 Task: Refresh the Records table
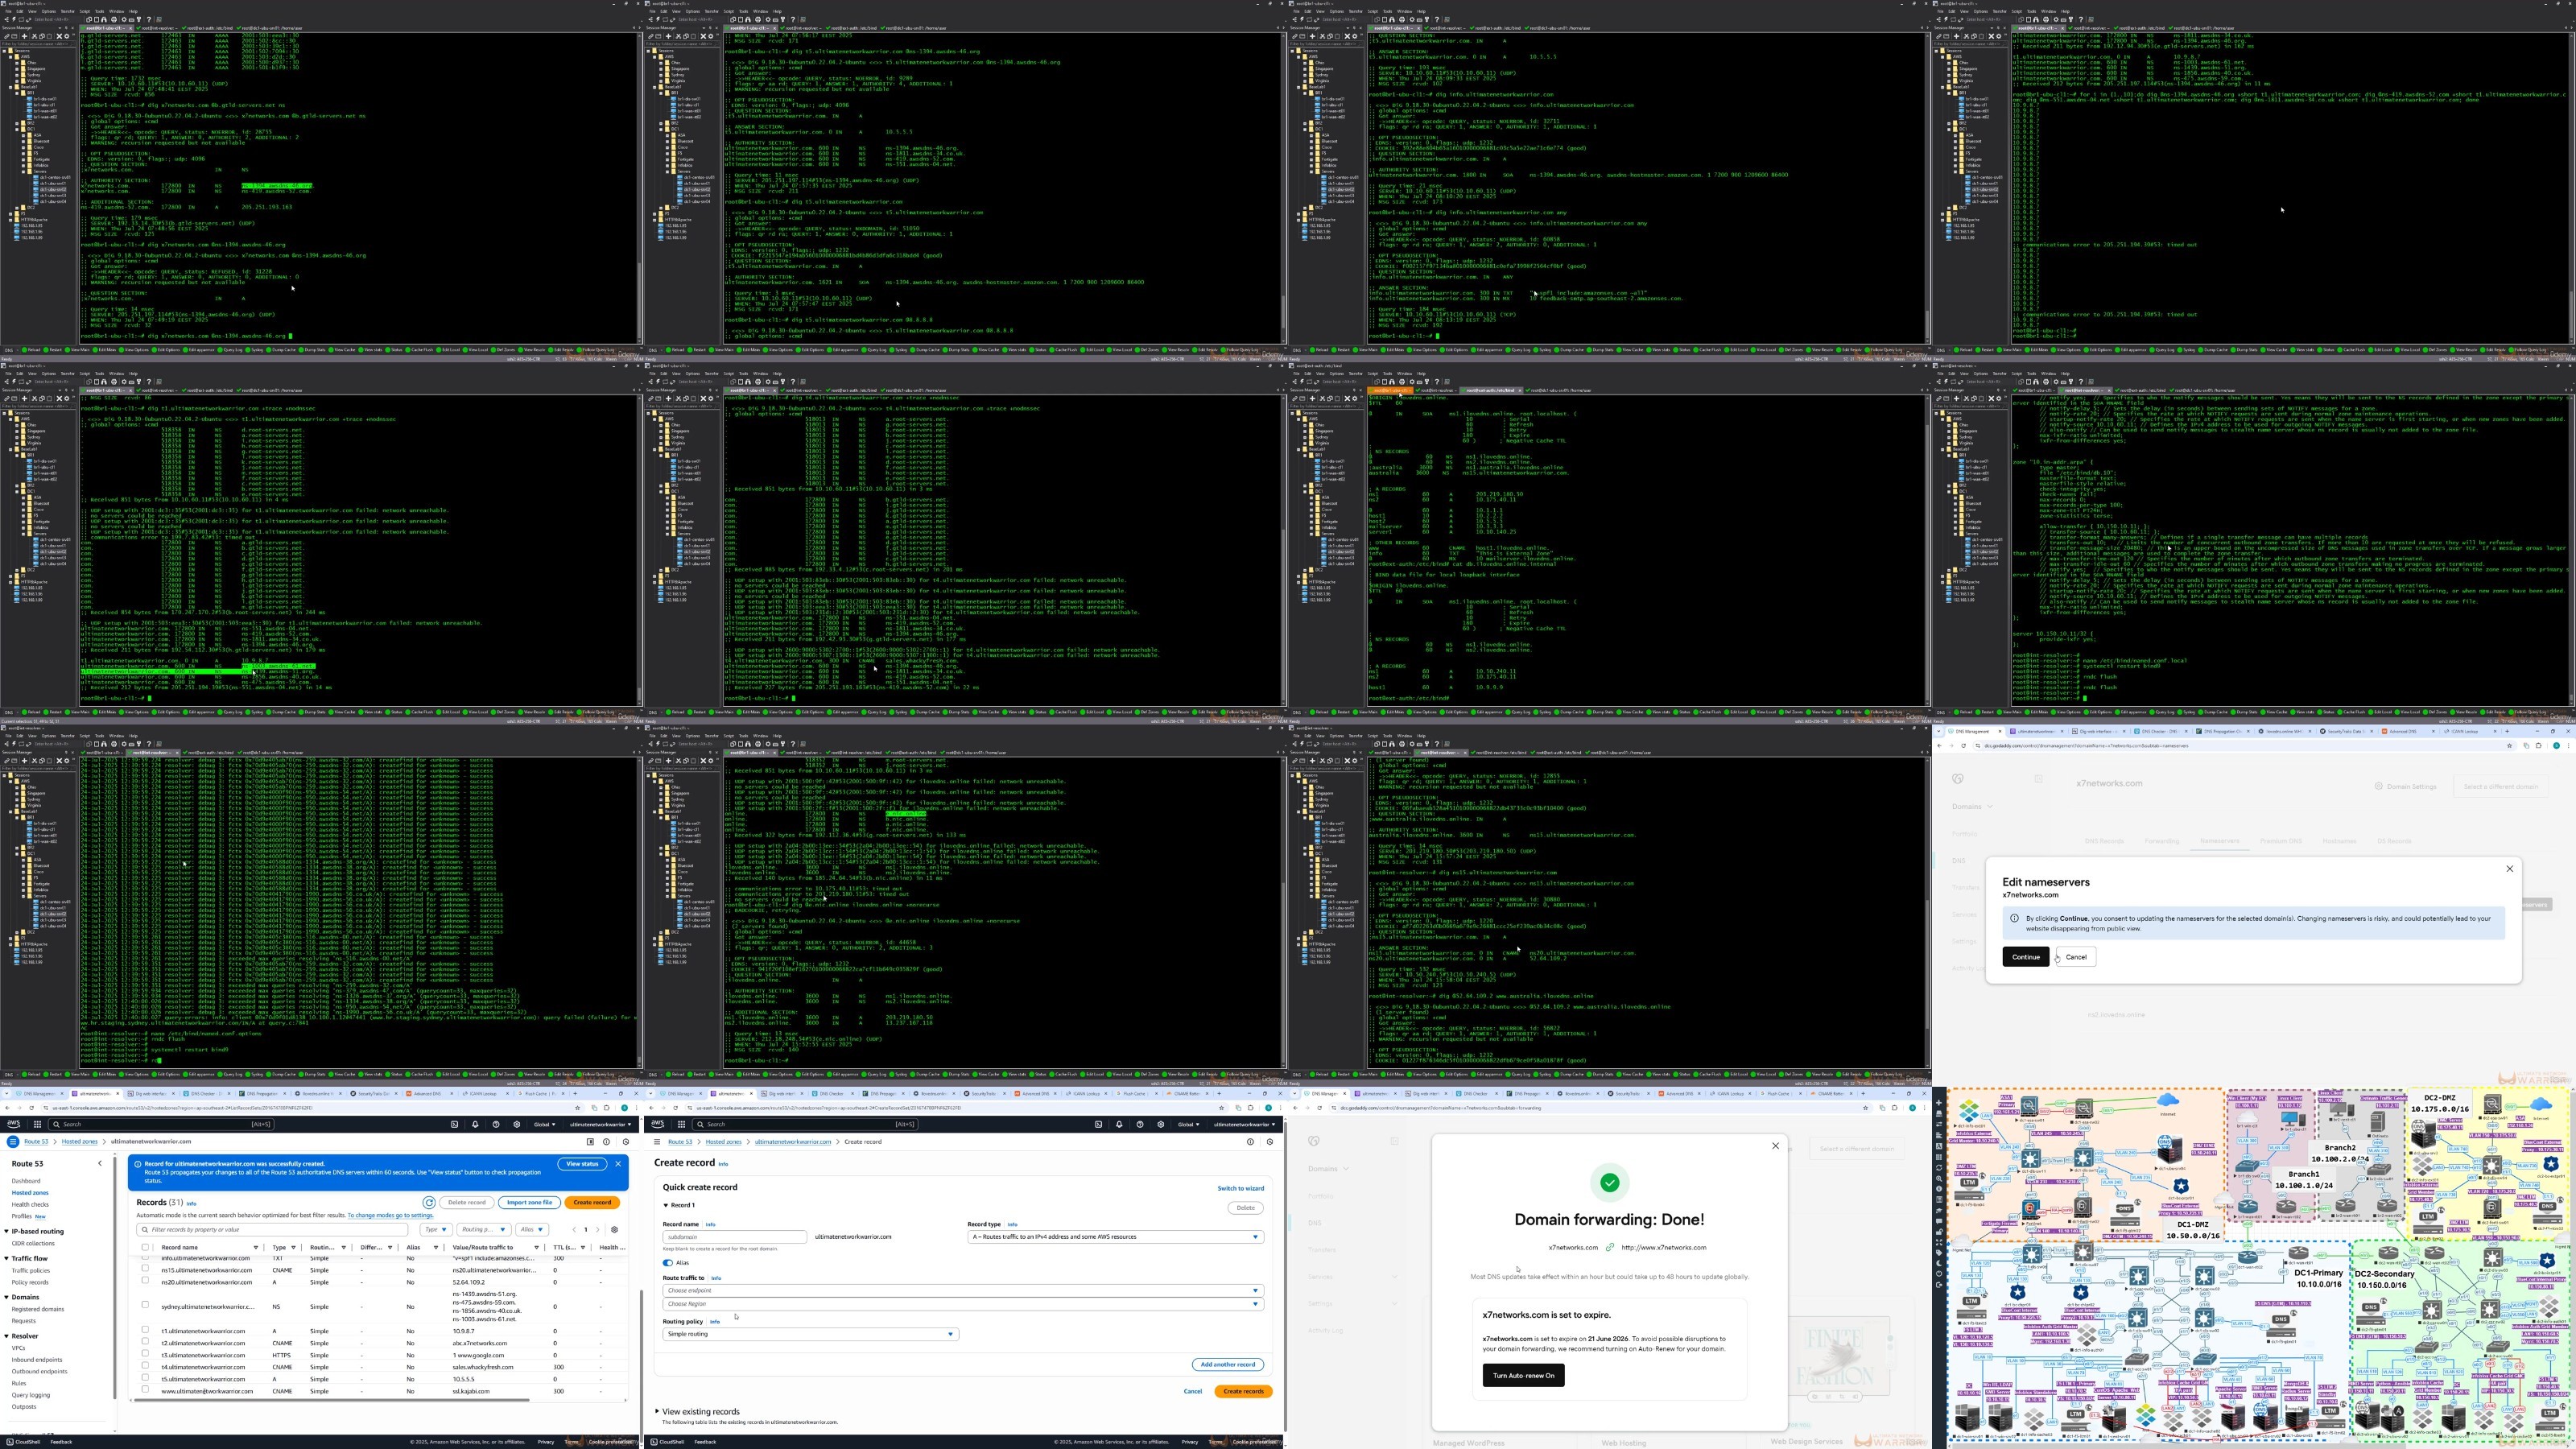coord(429,1202)
